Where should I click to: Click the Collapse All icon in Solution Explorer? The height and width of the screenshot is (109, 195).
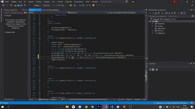click(x=172, y=13)
